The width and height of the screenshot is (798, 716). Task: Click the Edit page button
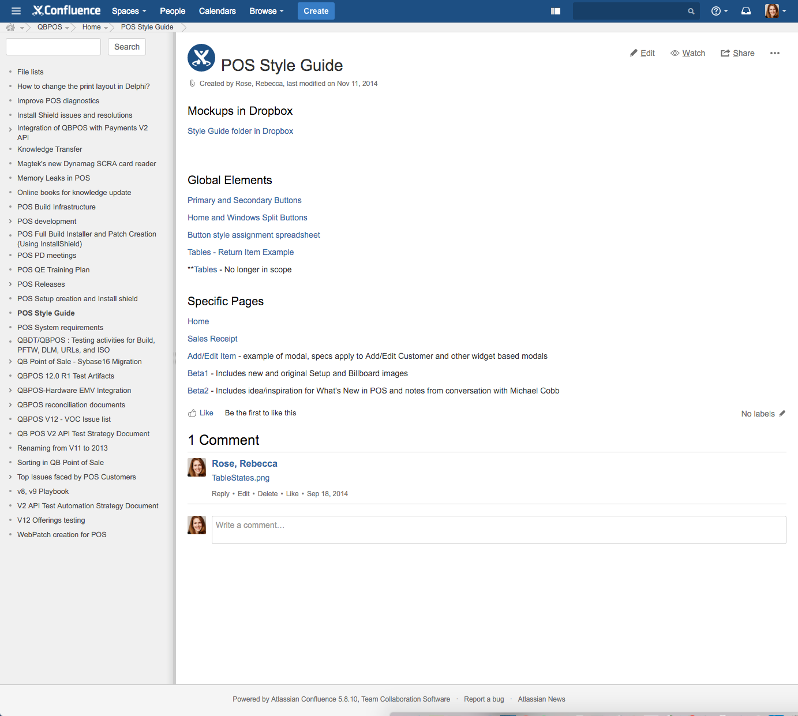(642, 53)
